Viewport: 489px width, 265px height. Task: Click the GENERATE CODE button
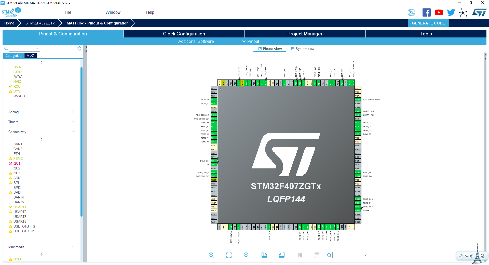(428, 23)
